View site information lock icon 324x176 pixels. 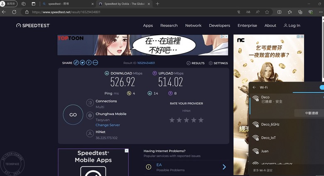pos(27,12)
